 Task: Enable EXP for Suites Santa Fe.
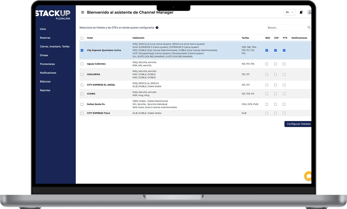coord(276,104)
